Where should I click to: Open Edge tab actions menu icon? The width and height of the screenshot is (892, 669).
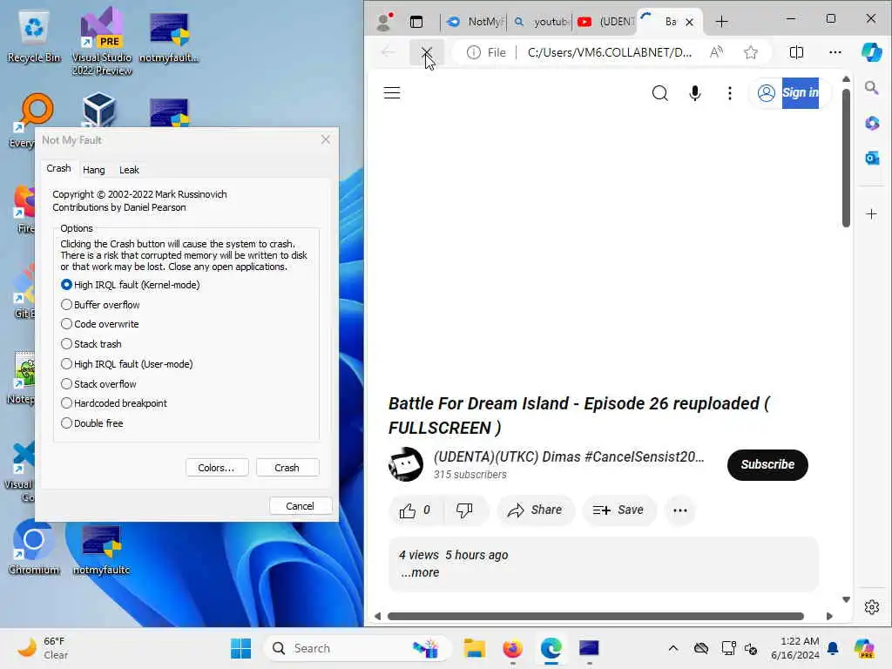[x=416, y=22]
